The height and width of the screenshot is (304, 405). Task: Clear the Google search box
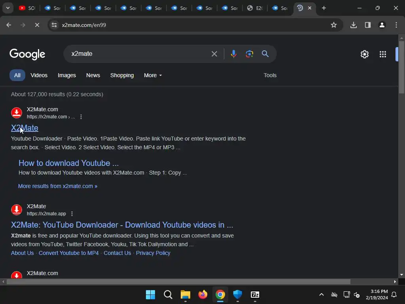coord(214,54)
